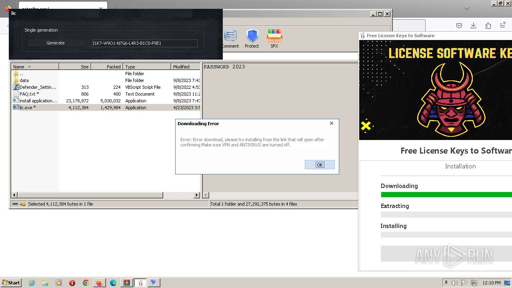
Task: Click the Text Document type cell
Action: tap(140, 94)
